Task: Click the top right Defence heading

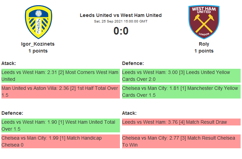Action: pos(133,63)
